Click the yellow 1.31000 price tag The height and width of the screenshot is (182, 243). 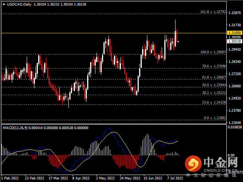234,33
